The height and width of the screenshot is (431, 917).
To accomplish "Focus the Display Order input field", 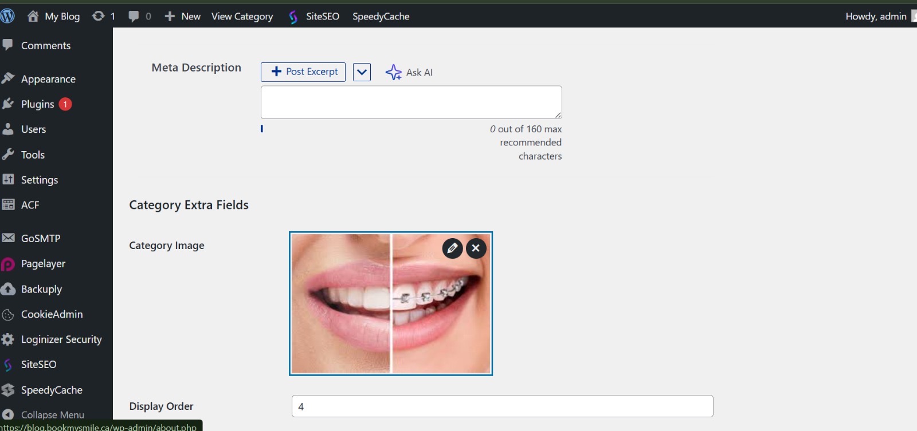I will pos(502,406).
